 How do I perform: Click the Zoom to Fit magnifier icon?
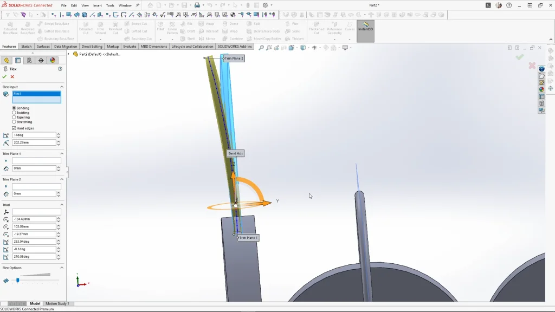click(261, 48)
